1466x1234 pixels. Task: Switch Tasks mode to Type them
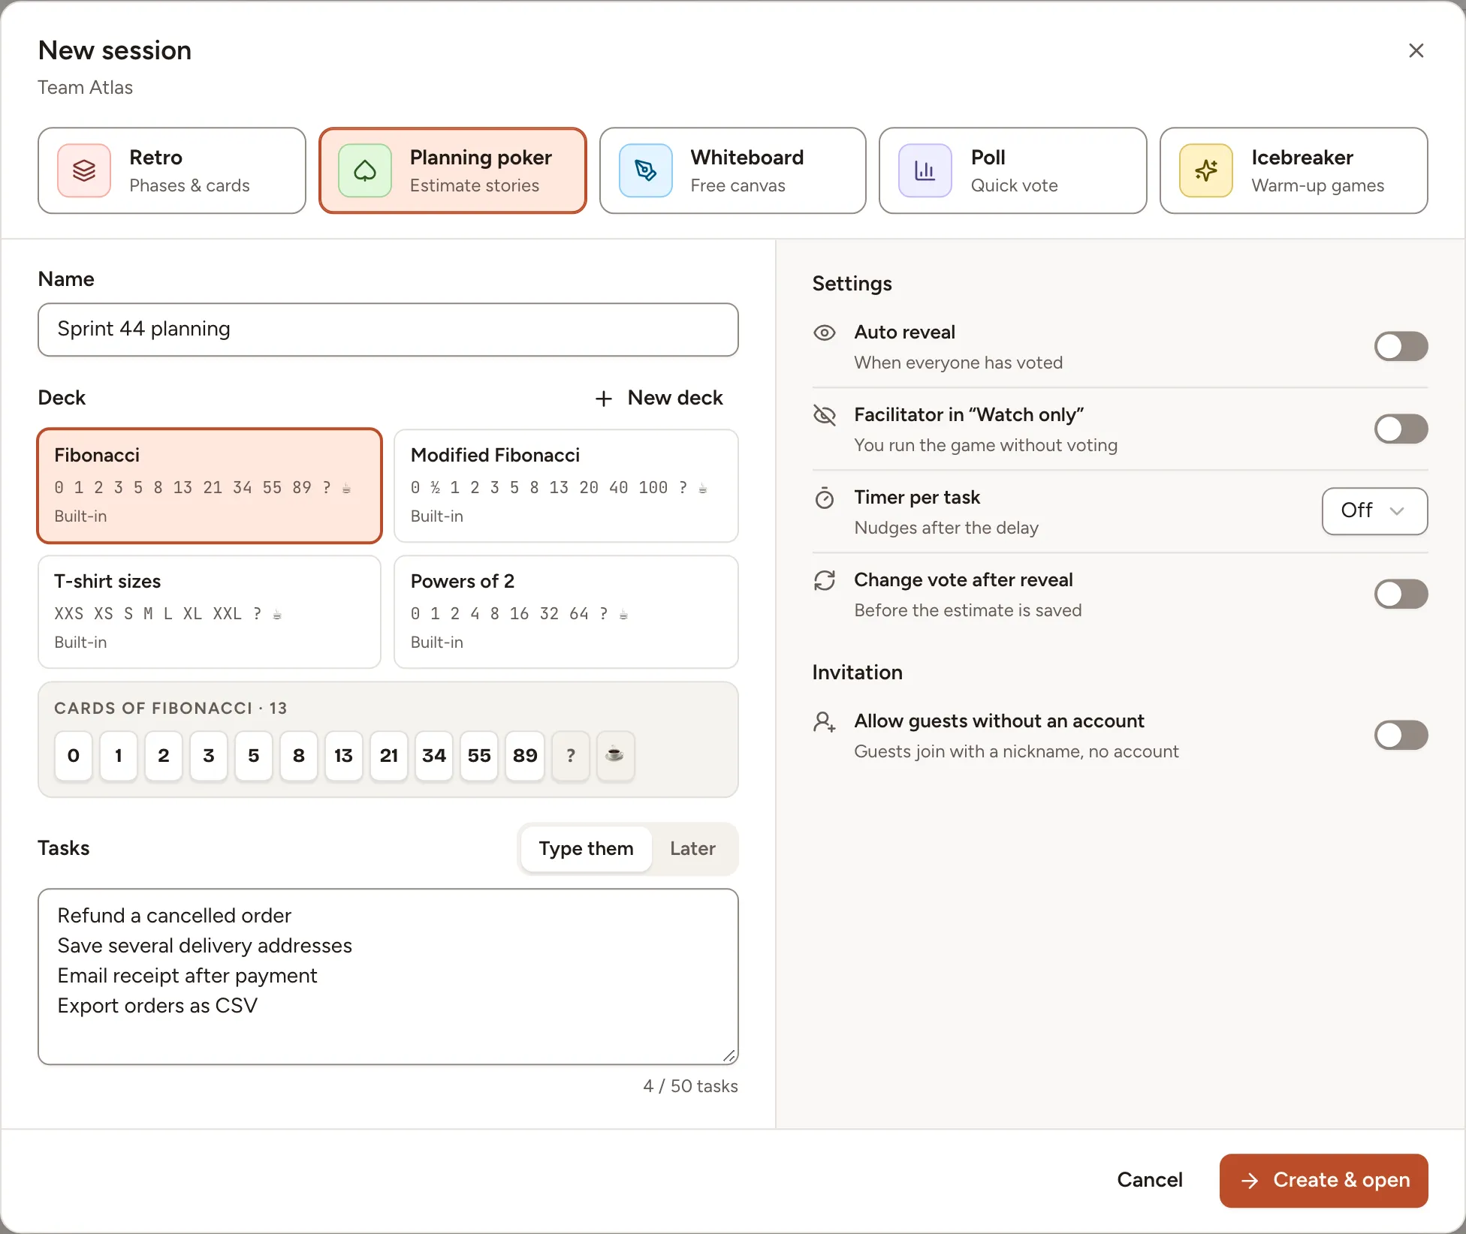(586, 849)
